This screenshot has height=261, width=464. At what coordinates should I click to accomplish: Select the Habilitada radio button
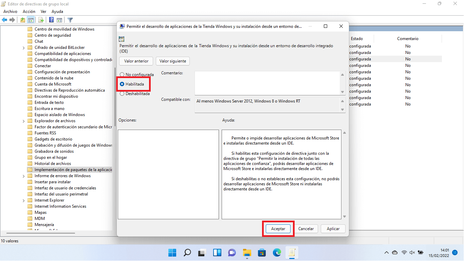122,84
